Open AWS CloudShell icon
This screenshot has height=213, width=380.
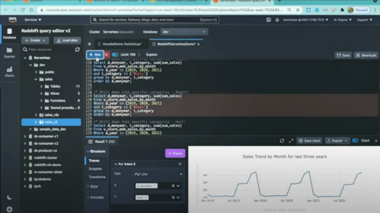pos(269,19)
